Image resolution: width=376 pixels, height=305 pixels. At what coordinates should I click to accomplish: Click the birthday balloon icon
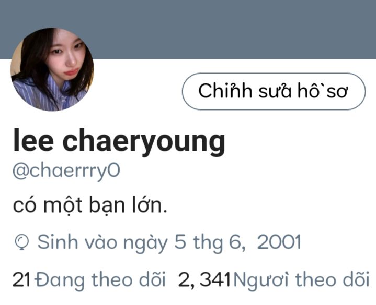pyautogui.click(x=21, y=243)
